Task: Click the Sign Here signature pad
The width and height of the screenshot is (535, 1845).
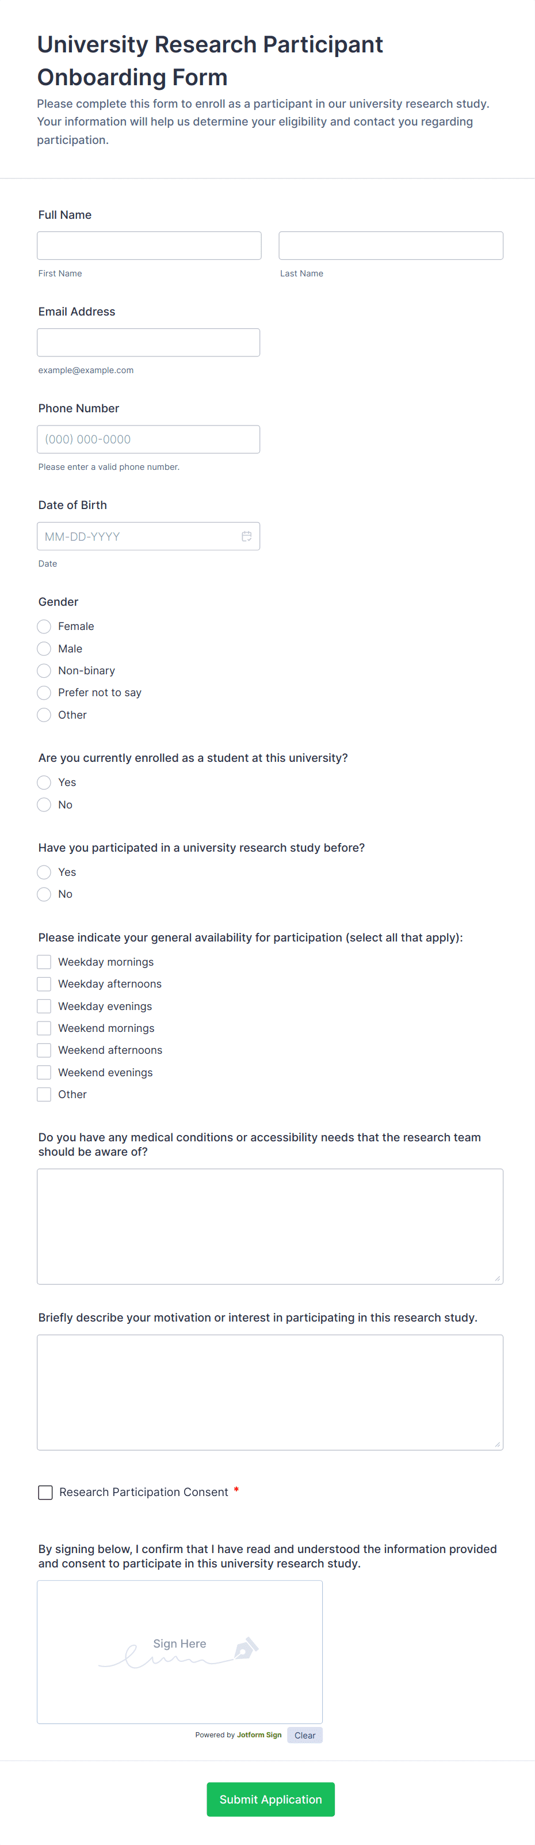Action: pyautogui.click(x=179, y=1651)
